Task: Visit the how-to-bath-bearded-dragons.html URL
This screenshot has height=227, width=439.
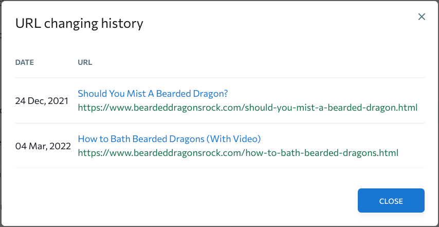Action: click(238, 153)
